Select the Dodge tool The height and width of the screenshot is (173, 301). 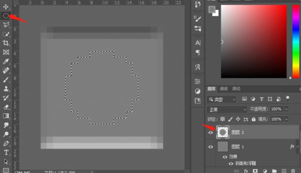6,134
